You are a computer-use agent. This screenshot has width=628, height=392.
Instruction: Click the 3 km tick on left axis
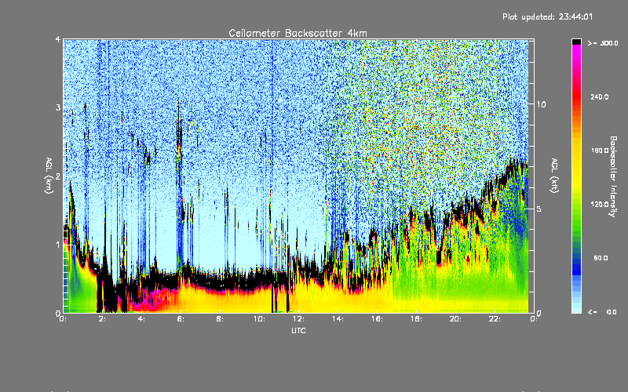pos(58,107)
